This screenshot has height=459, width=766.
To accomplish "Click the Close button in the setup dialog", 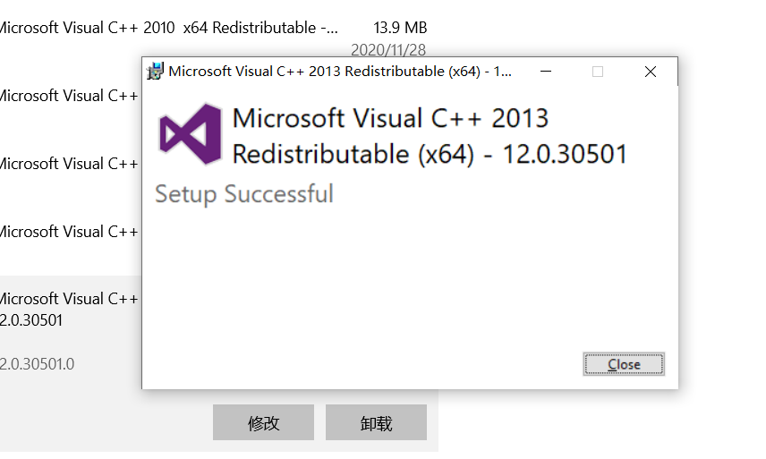I will pyautogui.click(x=624, y=364).
